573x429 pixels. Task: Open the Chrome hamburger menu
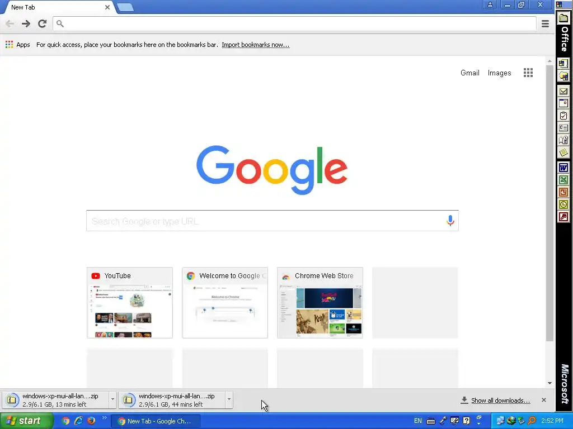(545, 23)
